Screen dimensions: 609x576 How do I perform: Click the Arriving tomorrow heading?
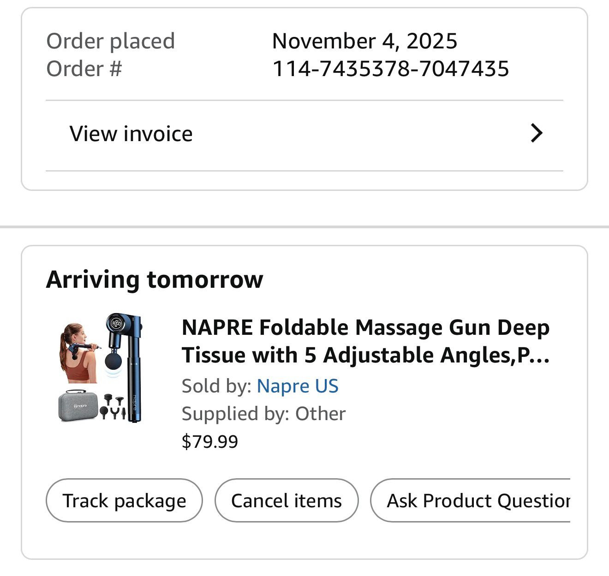[x=155, y=279]
